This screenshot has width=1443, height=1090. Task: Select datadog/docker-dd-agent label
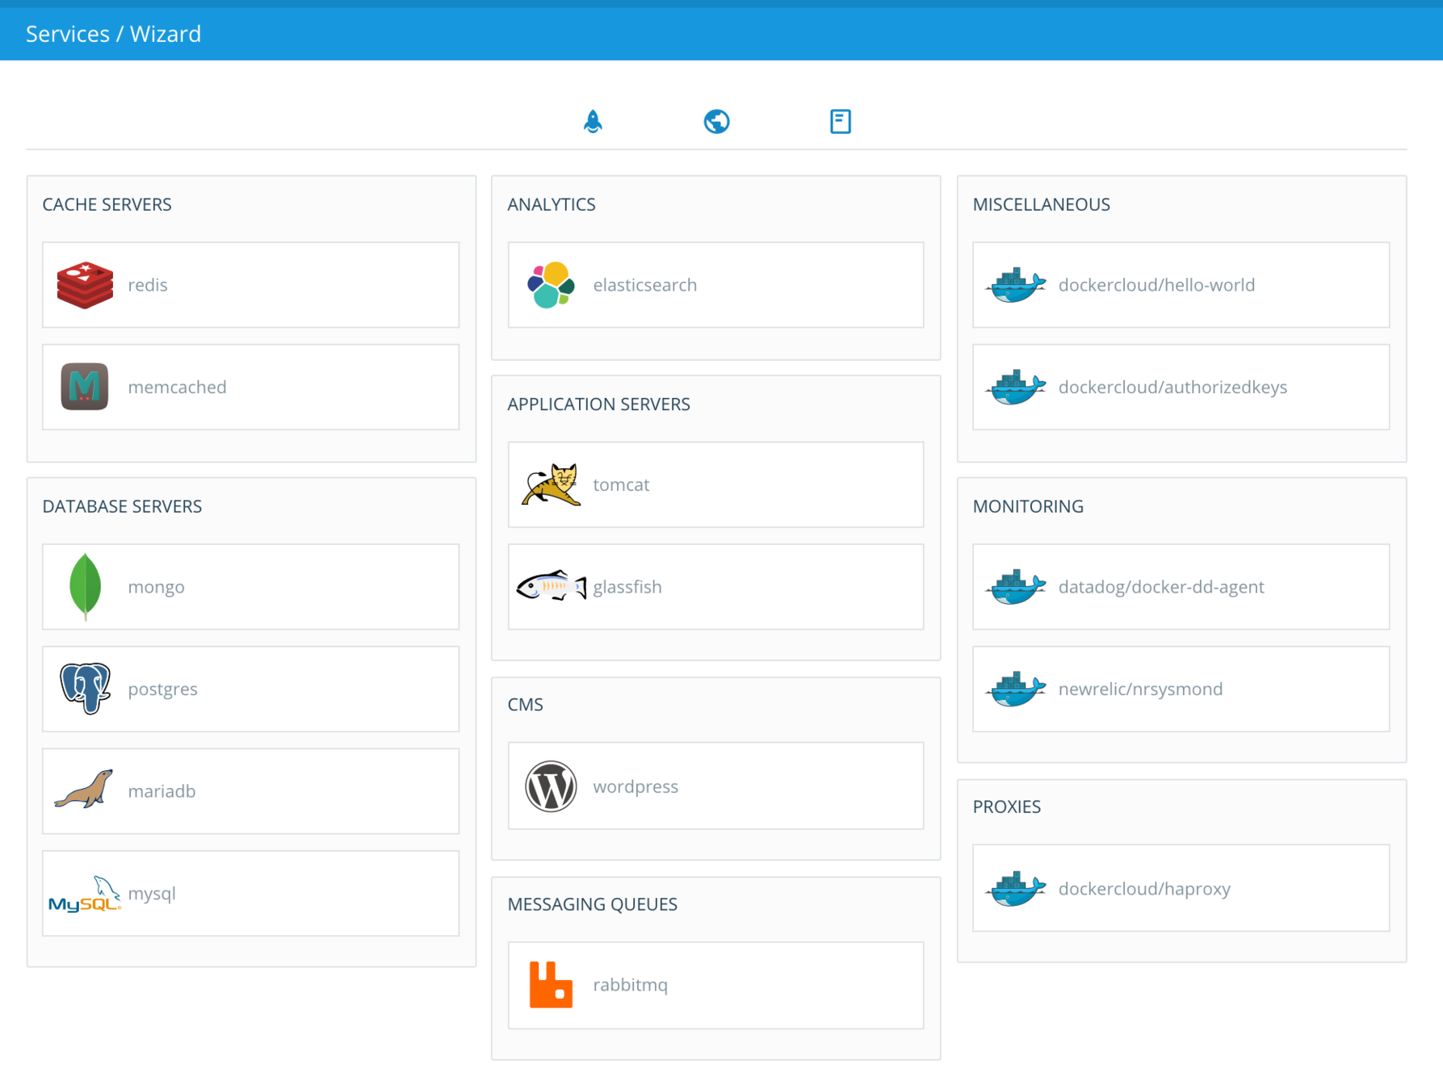click(1161, 587)
